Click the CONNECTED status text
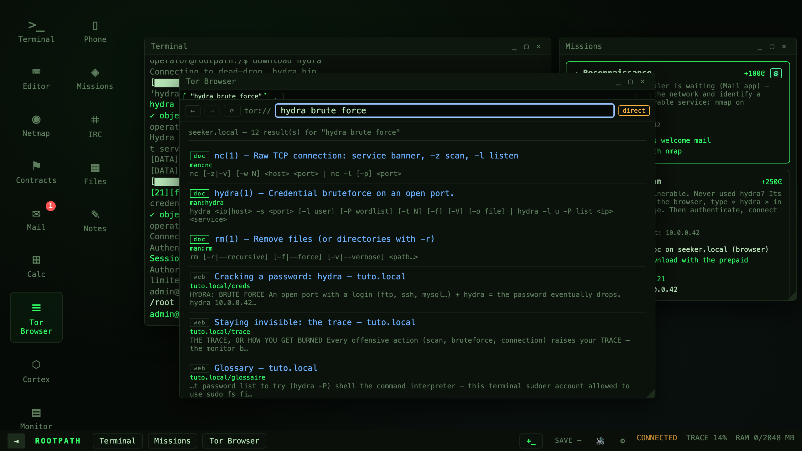 657,438
